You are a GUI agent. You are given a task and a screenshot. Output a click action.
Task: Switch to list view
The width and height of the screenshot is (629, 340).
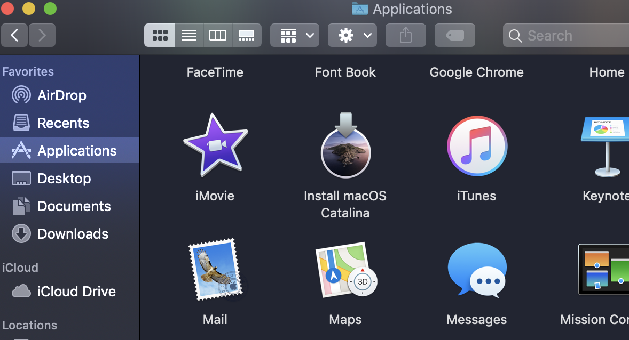[x=189, y=35]
